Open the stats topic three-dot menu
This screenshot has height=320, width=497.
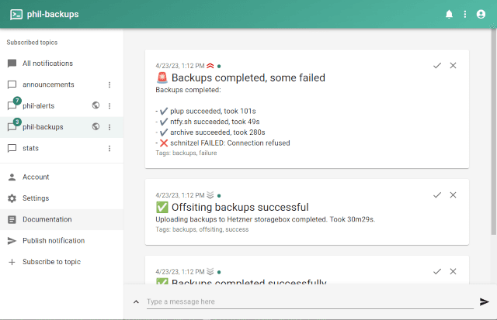tap(109, 148)
